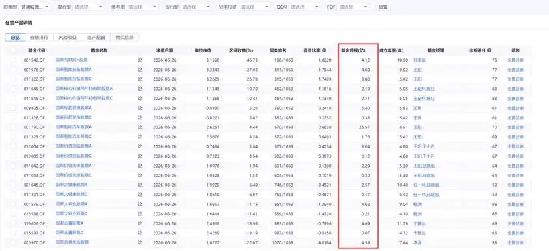The width and height of the screenshot is (549, 251).
Task: Click the help icon beside 夏普比率 header
Action: (324, 50)
